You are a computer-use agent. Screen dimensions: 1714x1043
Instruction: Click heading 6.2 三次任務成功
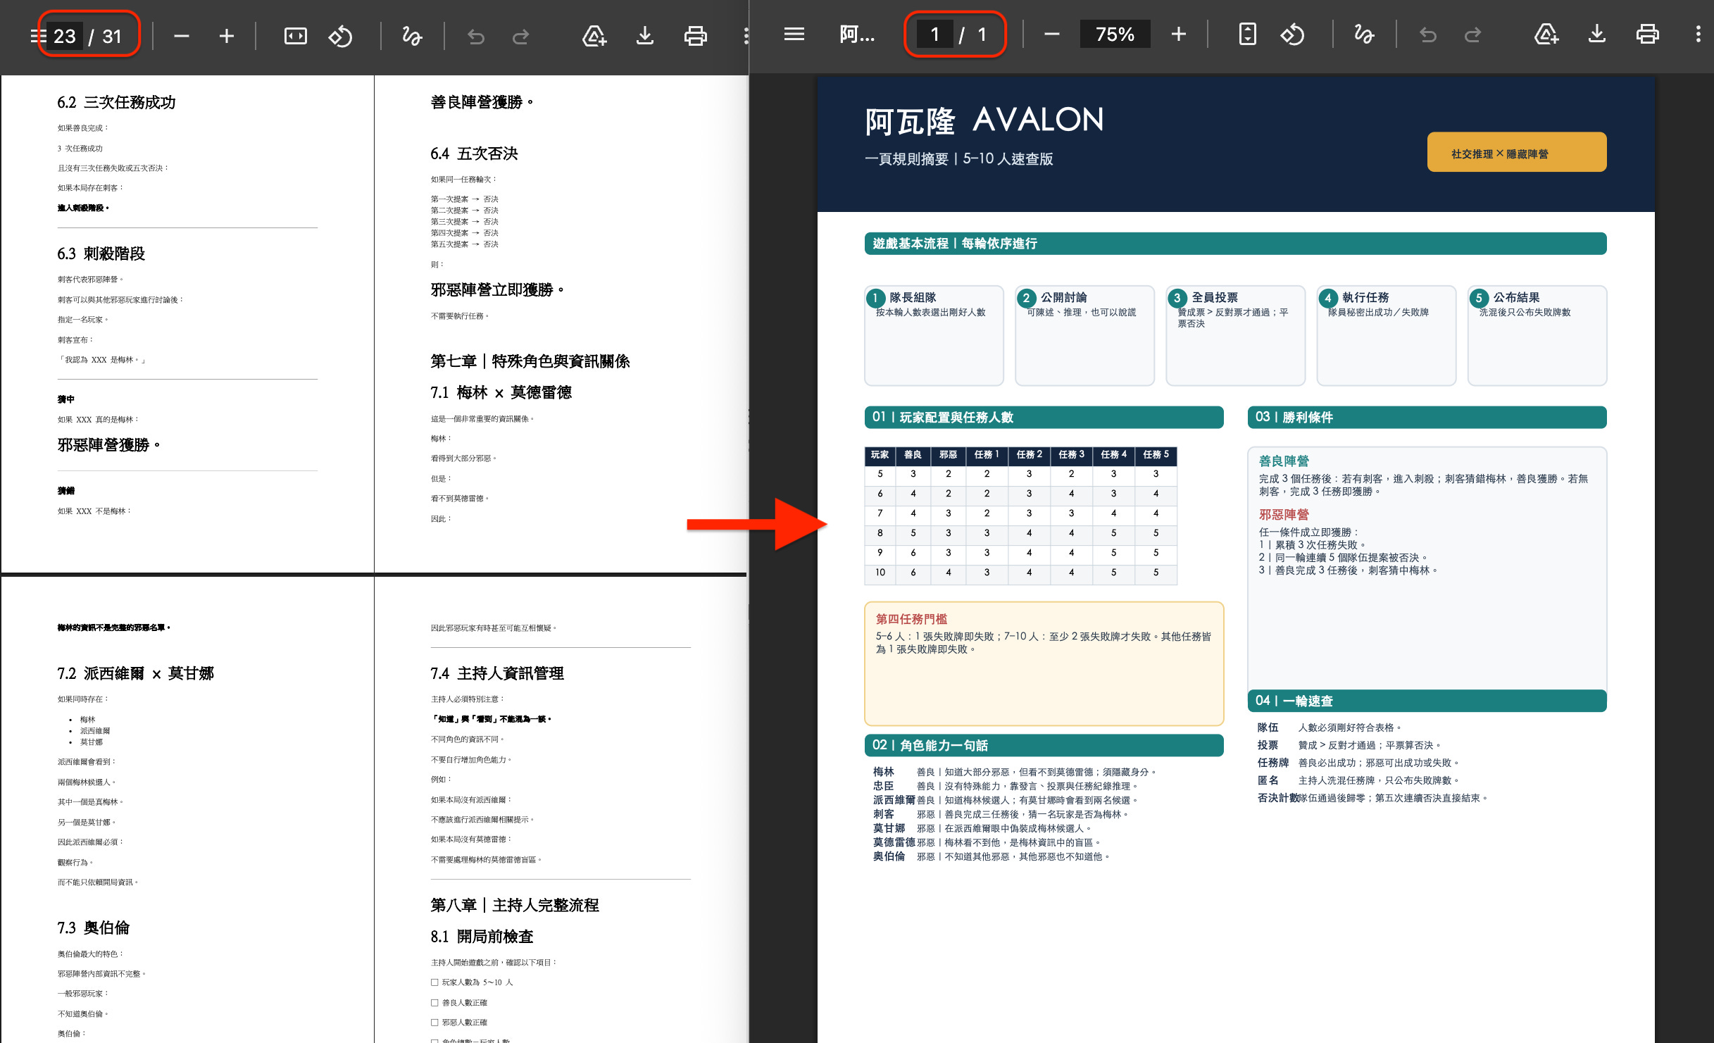coord(116,102)
